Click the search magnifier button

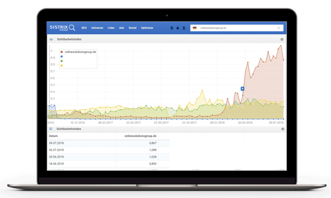tap(279, 28)
